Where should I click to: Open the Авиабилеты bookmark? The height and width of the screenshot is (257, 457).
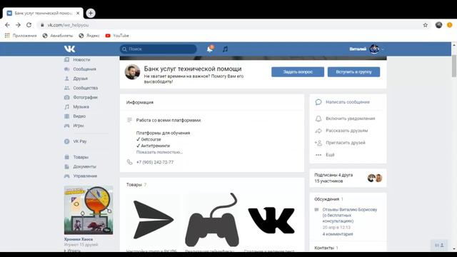[x=58, y=36]
